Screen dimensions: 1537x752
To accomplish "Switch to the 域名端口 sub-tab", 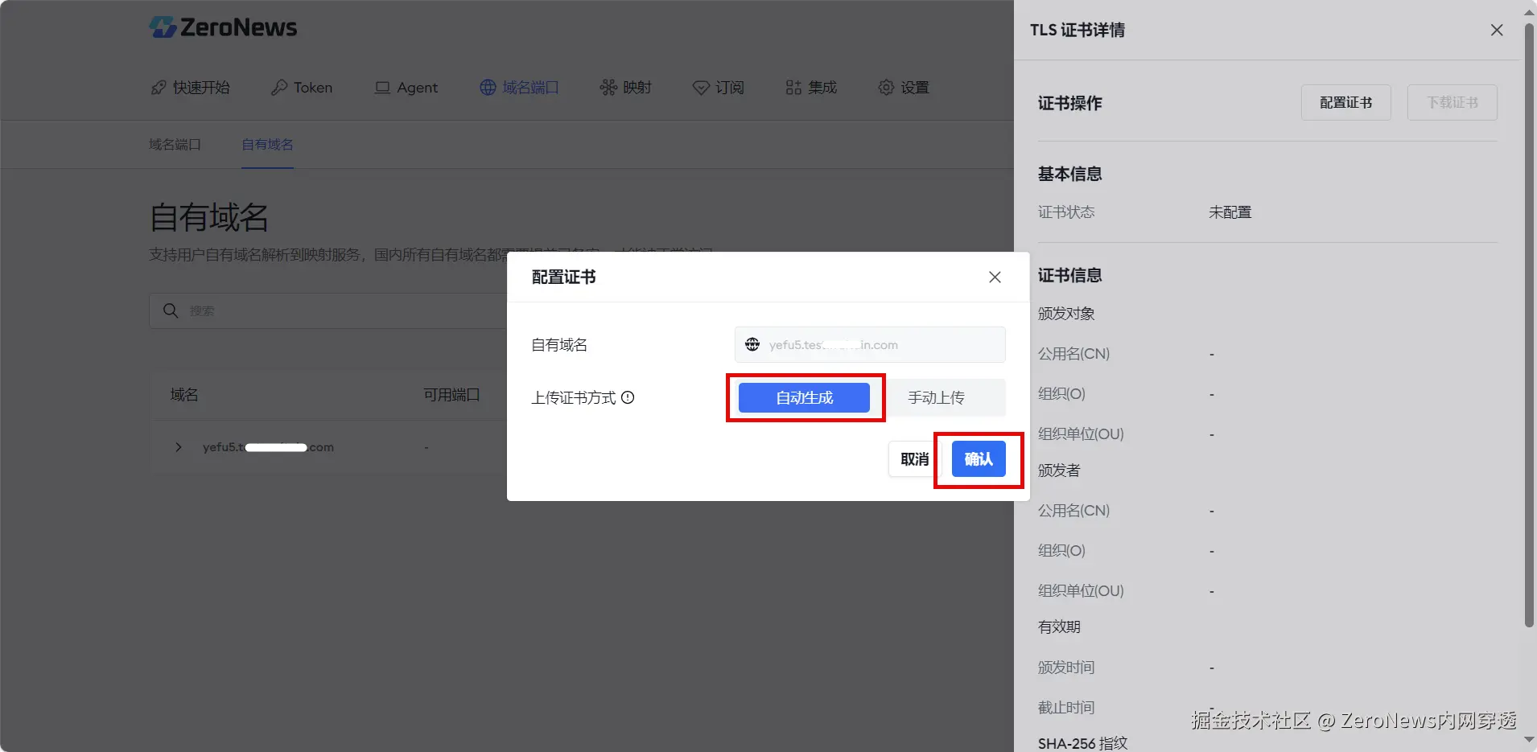I will (175, 145).
